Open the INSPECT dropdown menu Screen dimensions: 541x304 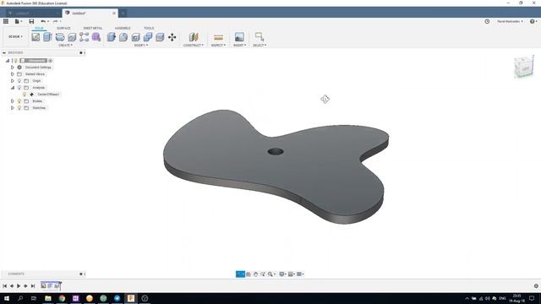[218, 45]
